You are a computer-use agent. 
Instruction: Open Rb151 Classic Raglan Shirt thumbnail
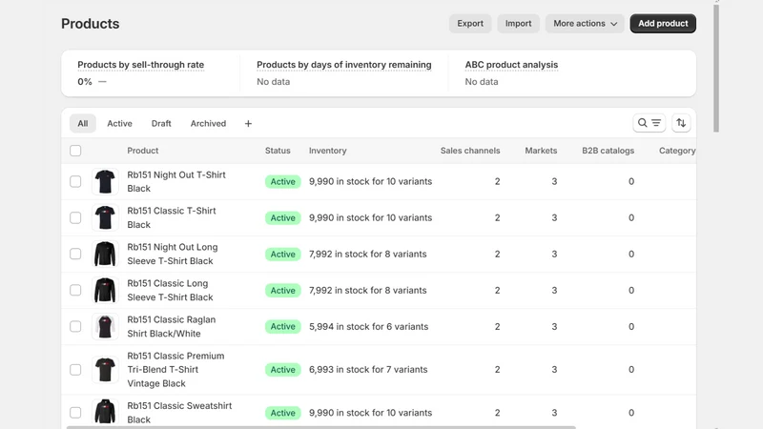tap(105, 326)
